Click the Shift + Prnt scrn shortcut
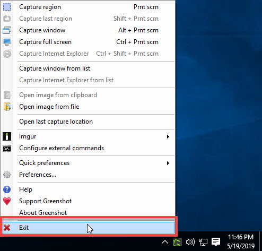 coord(136,19)
